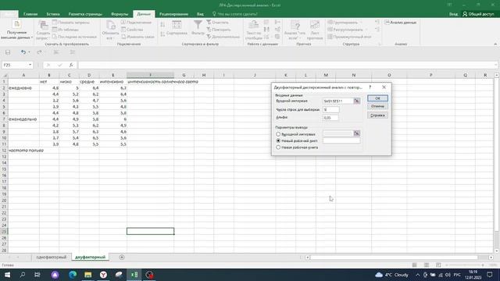Viewport: 500px width, 281px height.
Task: Click the Входной интервал input field
Action: pyautogui.click(x=338, y=101)
